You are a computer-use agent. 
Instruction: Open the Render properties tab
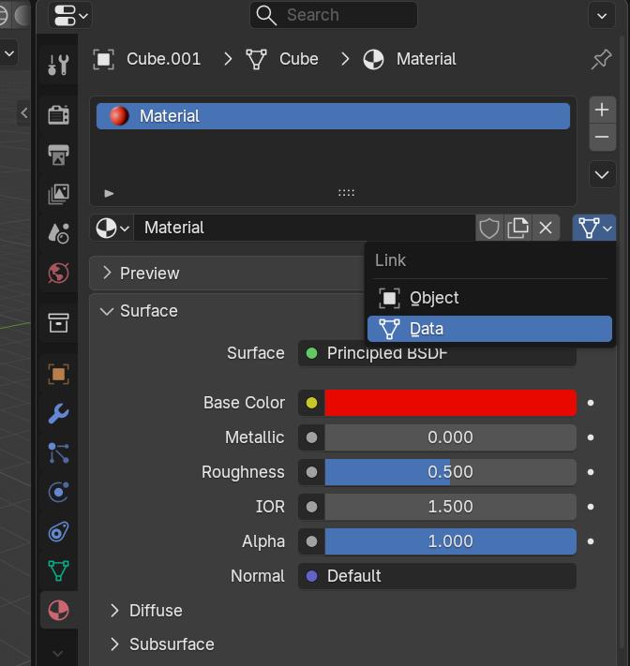click(59, 115)
